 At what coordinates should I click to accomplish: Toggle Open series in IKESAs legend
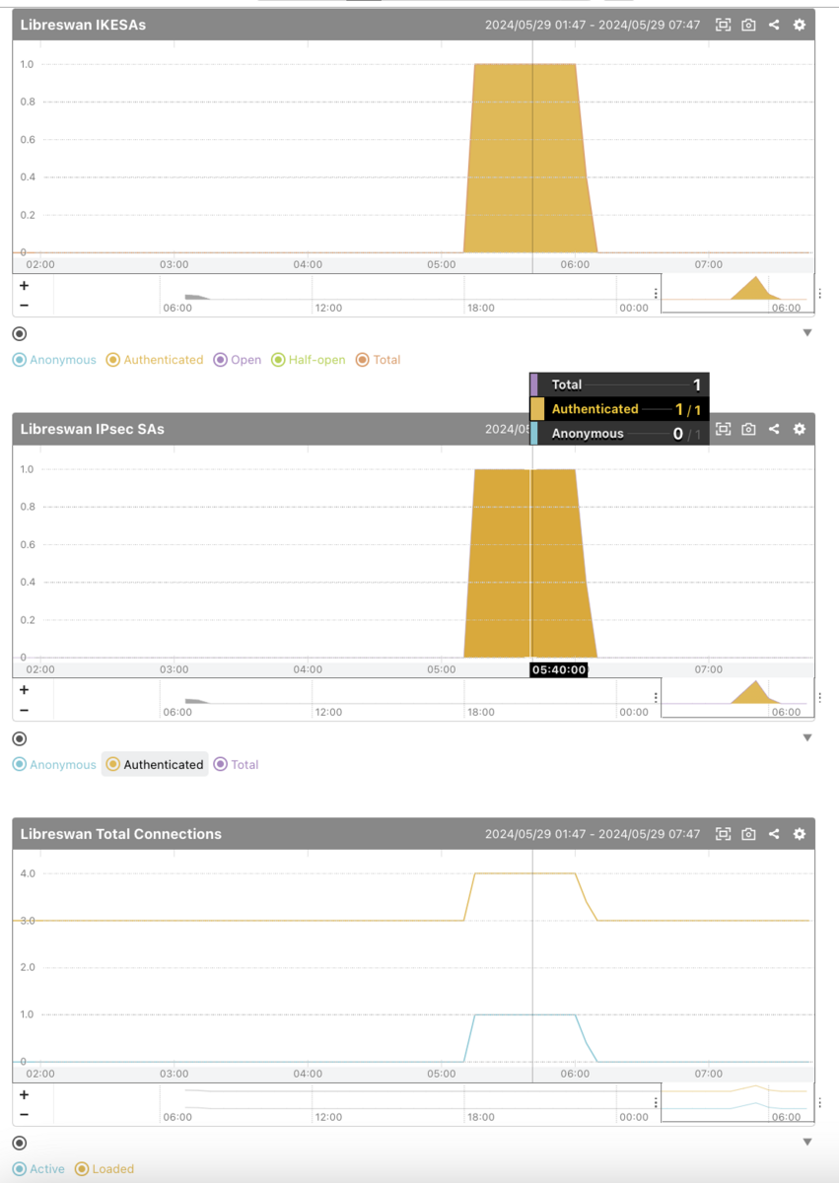(238, 360)
